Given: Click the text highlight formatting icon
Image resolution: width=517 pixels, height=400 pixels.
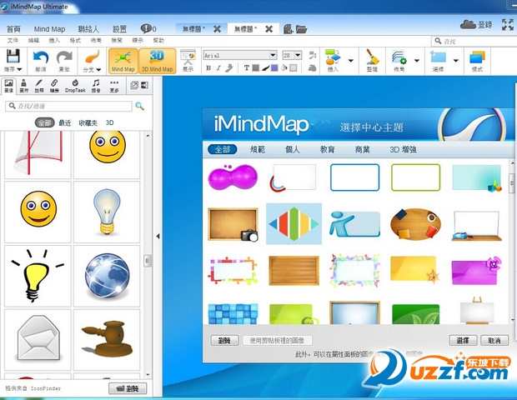Looking at the screenshot, I should (229, 67).
